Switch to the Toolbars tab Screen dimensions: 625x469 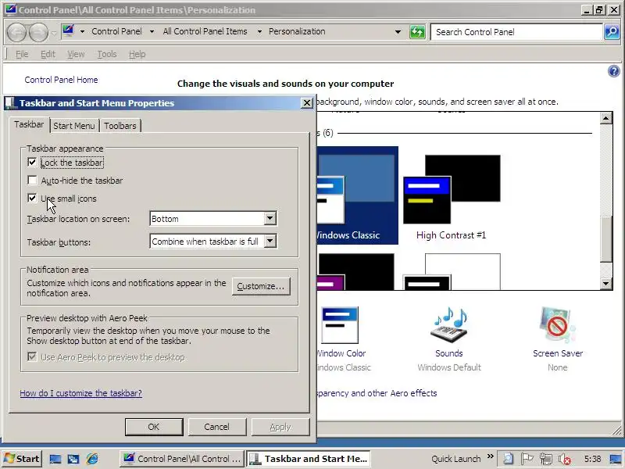click(x=120, y=126)
